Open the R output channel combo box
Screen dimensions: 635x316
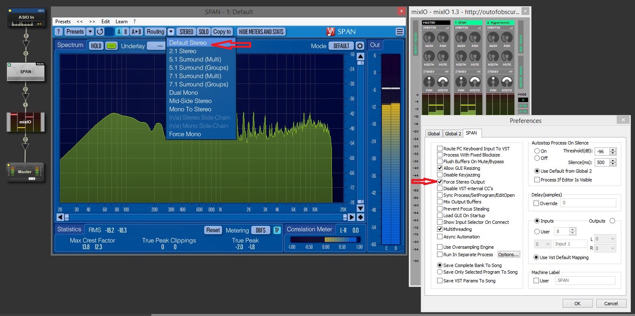[605, 248]
